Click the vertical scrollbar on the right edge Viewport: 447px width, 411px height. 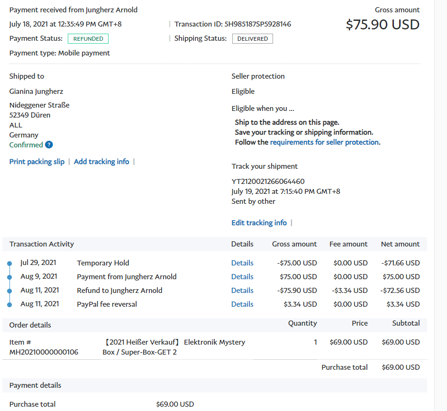pyautogui.click(x=440, y=190)
